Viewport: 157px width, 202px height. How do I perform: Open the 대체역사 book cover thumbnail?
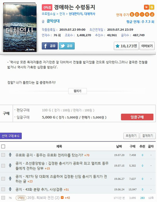pos(20,27)
